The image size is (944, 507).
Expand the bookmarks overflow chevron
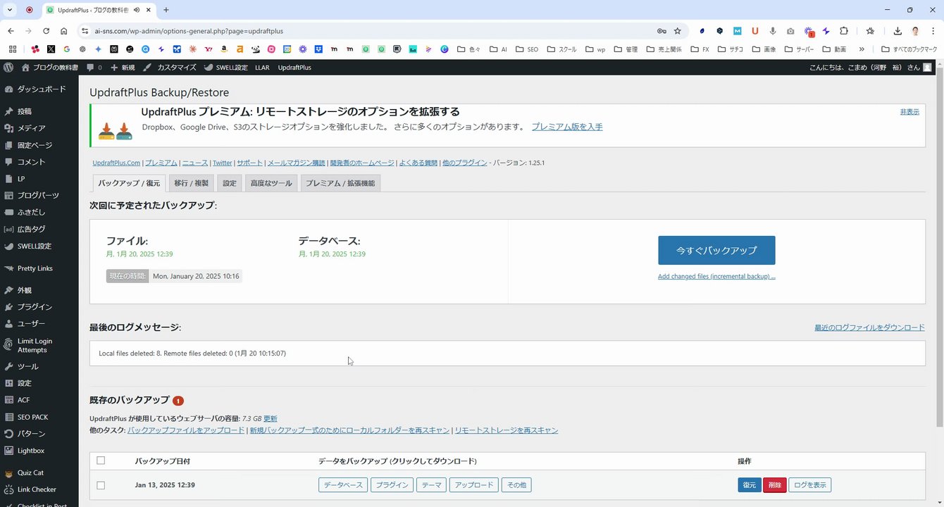coord(862,49)
